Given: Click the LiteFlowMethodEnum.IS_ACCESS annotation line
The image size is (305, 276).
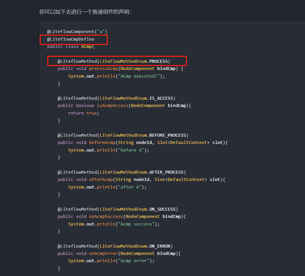Looking at the screenshot, I should [x=116, y=98].
